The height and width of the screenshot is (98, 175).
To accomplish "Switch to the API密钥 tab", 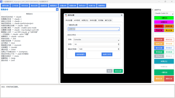I will (77, 20).
